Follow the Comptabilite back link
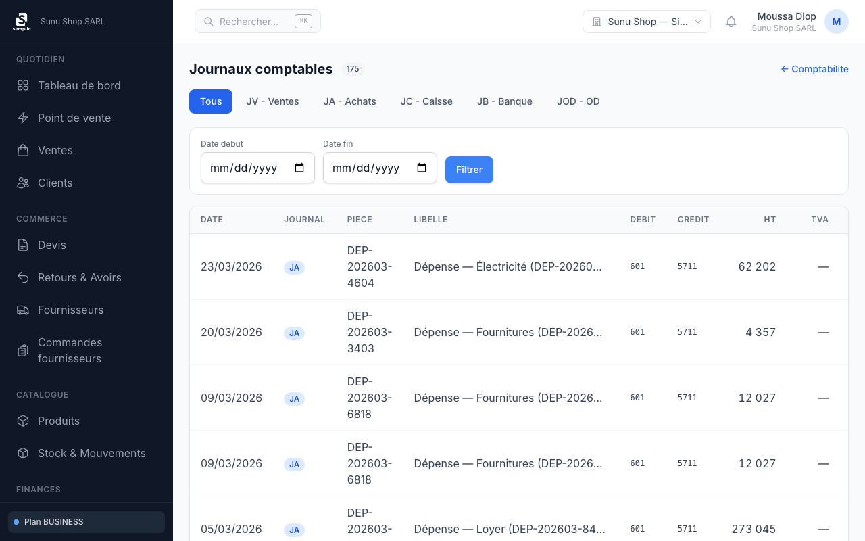Image resolution: width=865 pixels, height=541 pixels. click(814, 68)
